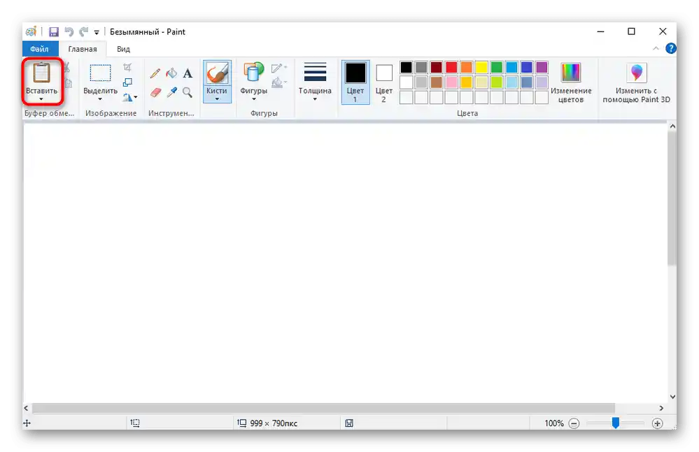Open Paint Help question mark icon
This screenshot has height=452, width=699.
pyautogui.click(x=670, y=48)
